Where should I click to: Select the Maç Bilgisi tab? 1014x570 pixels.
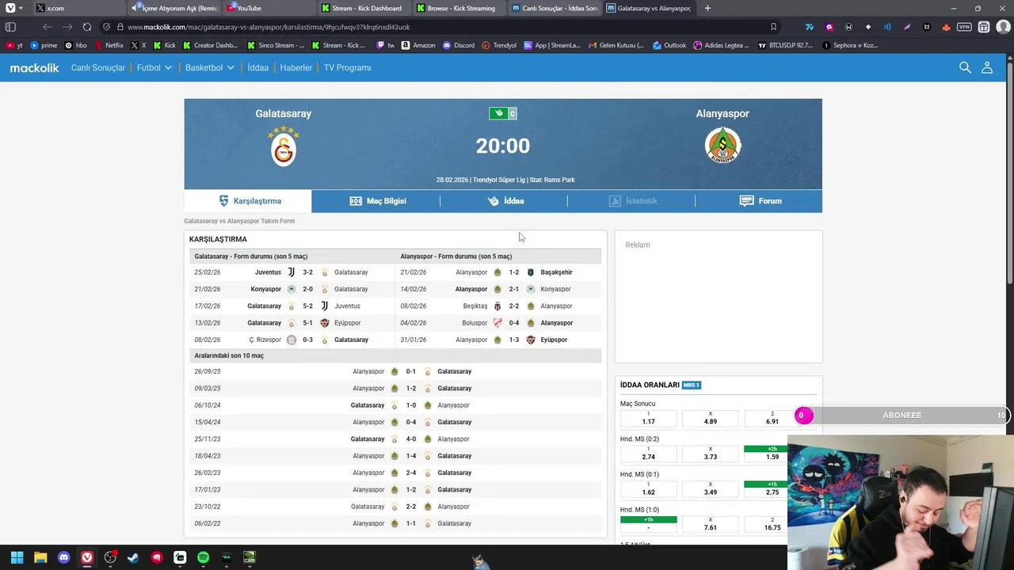(x=376, y=201)
